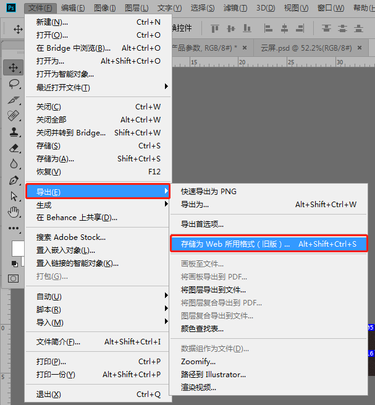Choose 文件简介(F)... menu item
The image size is (375, 405).
click(98, 342)
